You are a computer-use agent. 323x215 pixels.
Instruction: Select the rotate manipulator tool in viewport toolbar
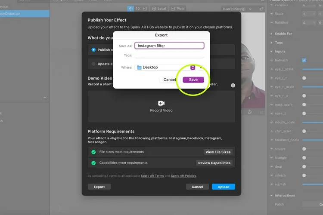click(x=138, y=9)
